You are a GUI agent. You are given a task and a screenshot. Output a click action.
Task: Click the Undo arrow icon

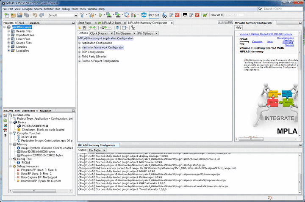coord(35,15)
